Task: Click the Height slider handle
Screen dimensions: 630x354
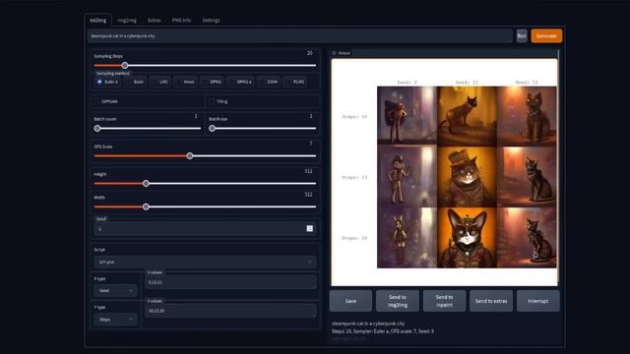Action: [x=146, y=184]
